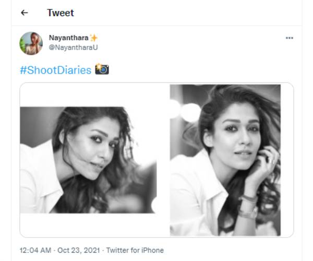Click the white gap between the two photos
The image size is (313, 261).
(x=163, y=159)
